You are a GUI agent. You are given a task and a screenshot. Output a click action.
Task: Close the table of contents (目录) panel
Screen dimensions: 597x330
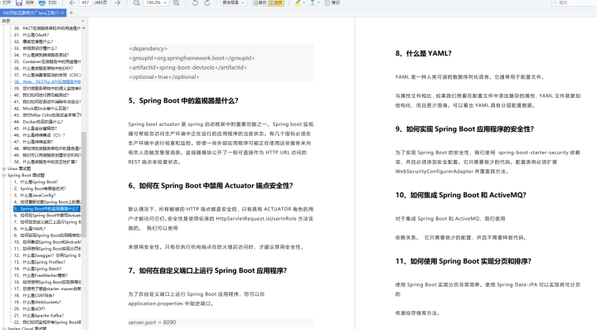[x=83, y=21]
